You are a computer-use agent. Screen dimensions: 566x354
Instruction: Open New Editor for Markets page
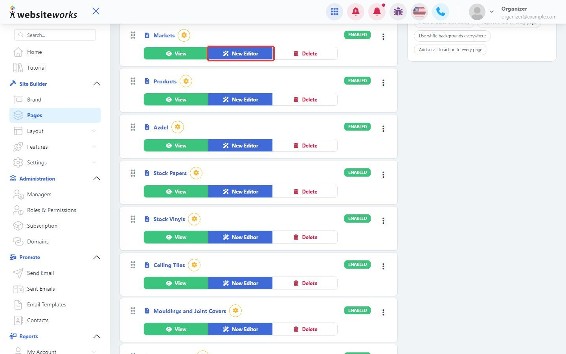(240, 53)
